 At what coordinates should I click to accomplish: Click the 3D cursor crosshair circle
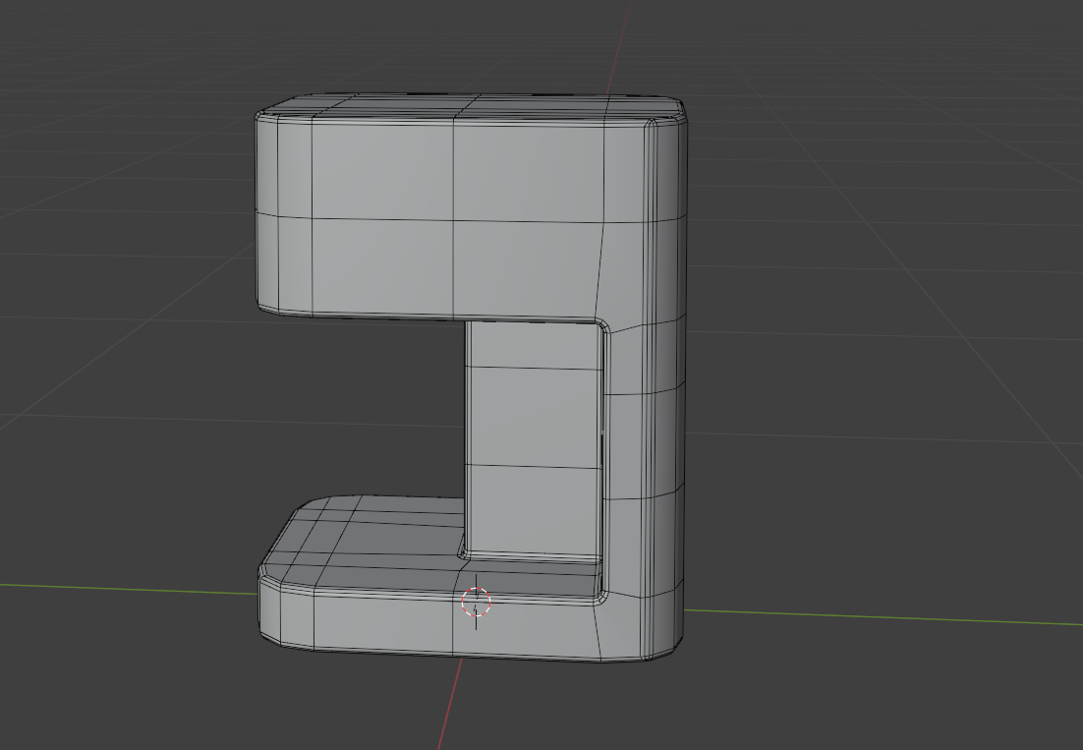tap(476, 603)
